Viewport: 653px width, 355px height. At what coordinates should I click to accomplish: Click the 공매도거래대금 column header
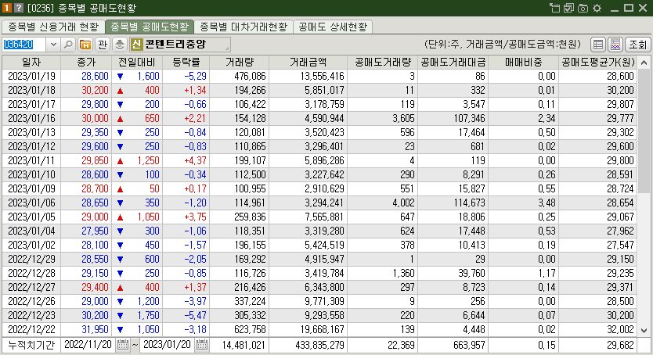(453, 63)
